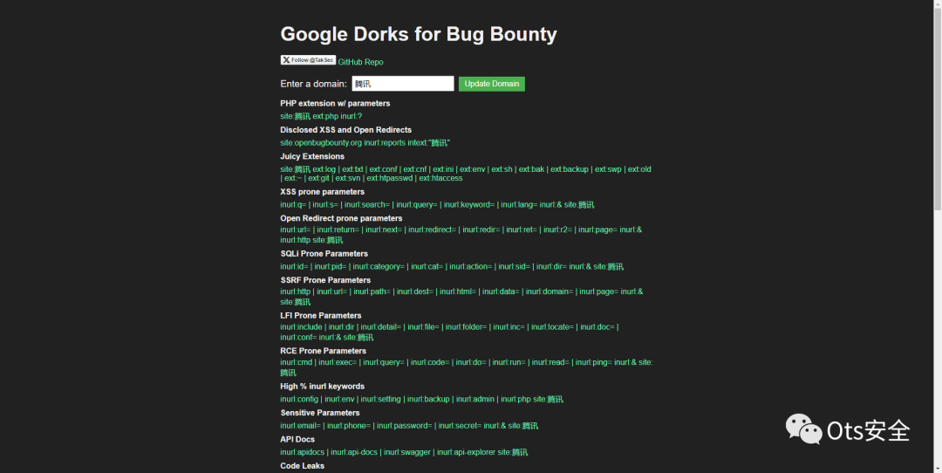
Task: Click the 'LFI Prone Parameters' heading
Action: click(323, 316)
